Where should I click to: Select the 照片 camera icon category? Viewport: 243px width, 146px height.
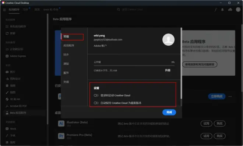[7, 72]
